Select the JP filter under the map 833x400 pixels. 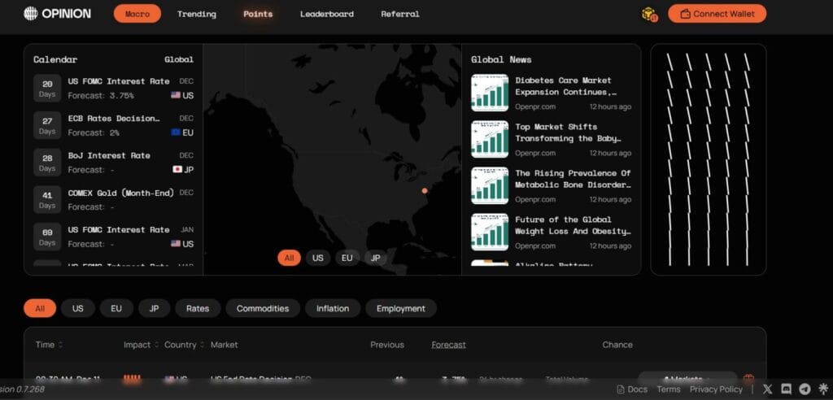tap(375, 258)
